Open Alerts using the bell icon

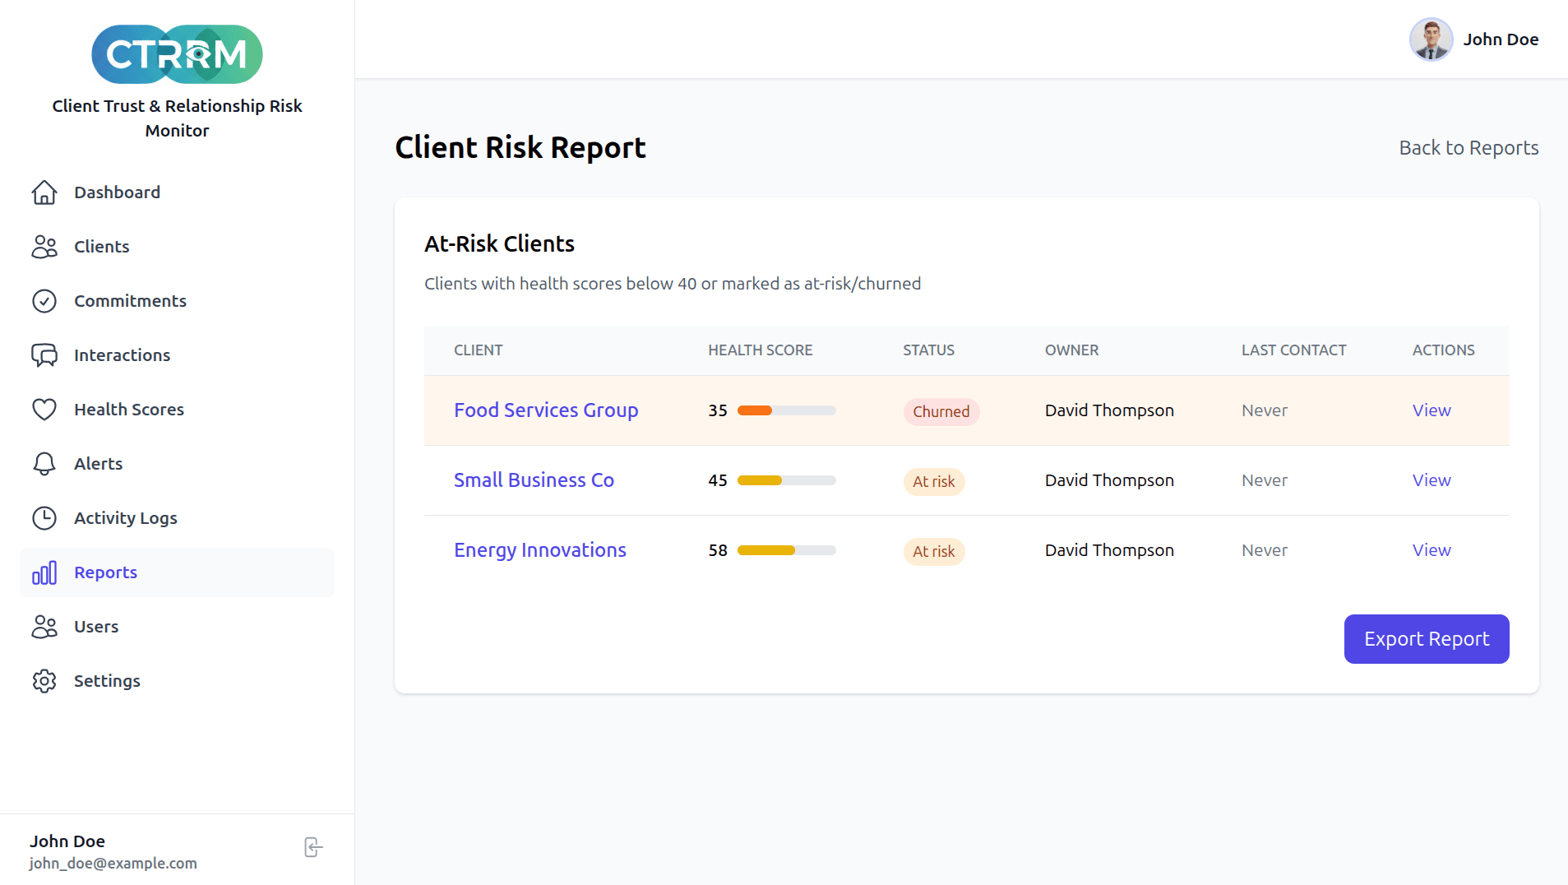(44, 464)
